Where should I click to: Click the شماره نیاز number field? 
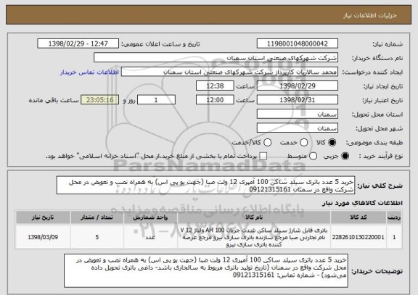coord(298,43)
